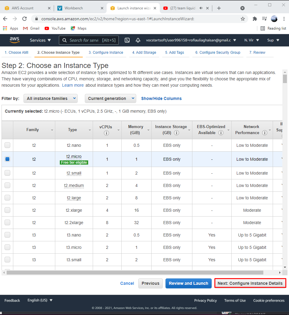The height and width of the screenshot is (315, 289).
Task: Select the t2.xlarge instance checkbox
Action: (8, 210)
